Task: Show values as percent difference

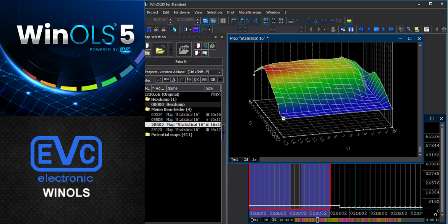Action: pos(309,21)
